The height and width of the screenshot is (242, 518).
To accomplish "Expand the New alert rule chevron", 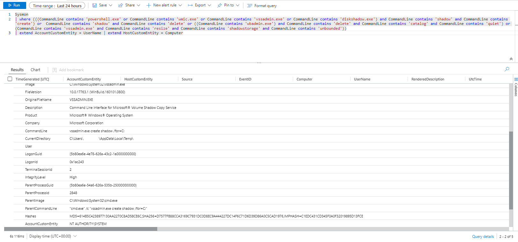I will pyautogui.click(x=180, y=5).
